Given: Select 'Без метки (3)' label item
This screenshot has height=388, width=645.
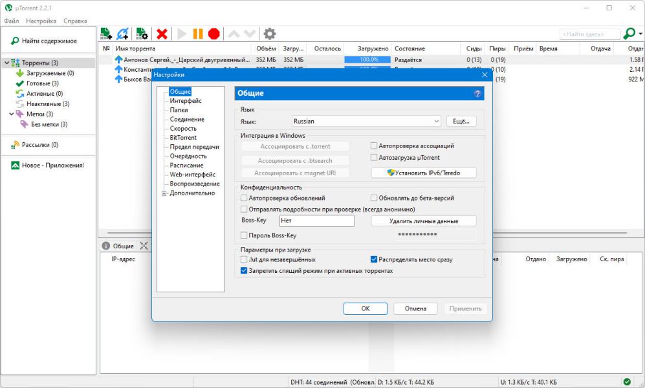Looking at the screenshot, I should (x=49, y=124).
